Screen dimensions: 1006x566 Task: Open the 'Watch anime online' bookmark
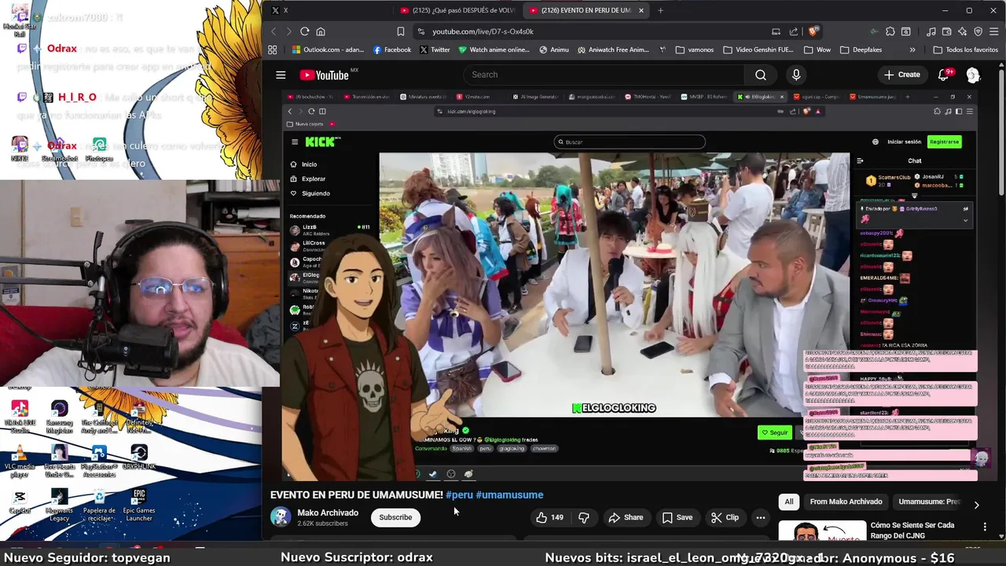tap(494, 50)
